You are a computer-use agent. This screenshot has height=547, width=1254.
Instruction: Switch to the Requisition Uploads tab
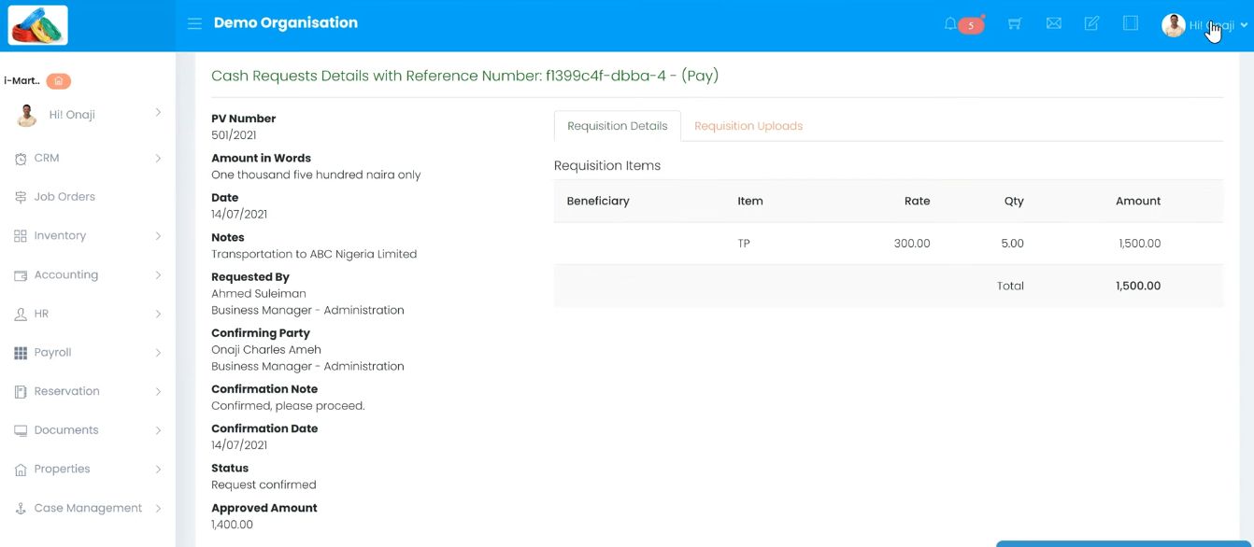[x=748, y=126]
